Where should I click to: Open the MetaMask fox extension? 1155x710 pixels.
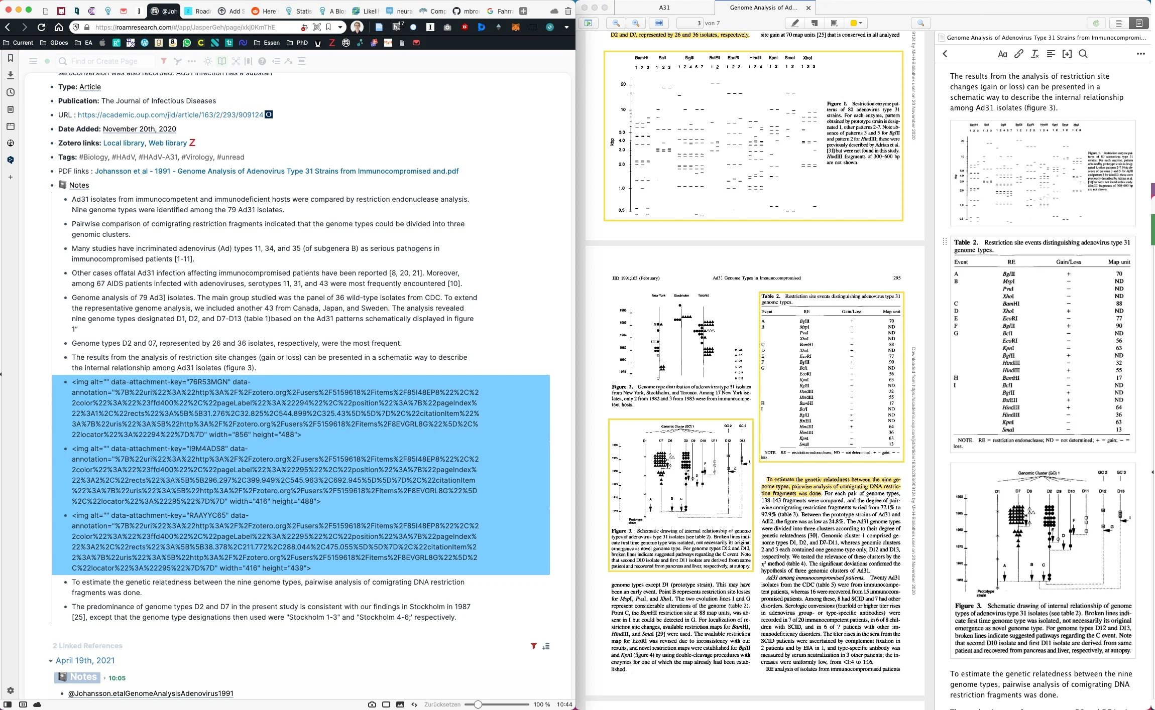tap(515, 27)
